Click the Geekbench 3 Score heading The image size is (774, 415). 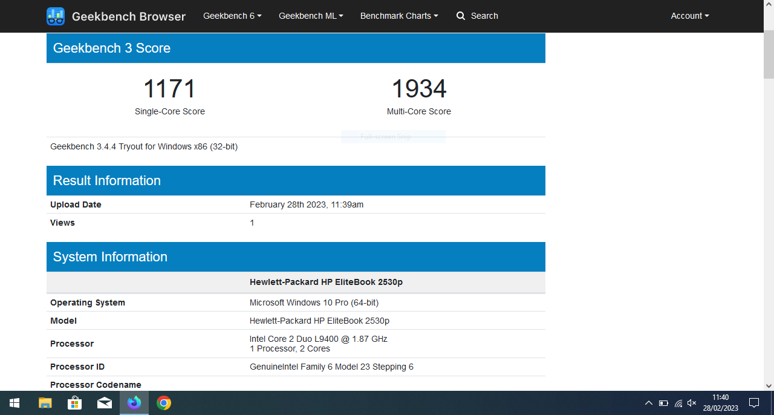click(112, 48)
